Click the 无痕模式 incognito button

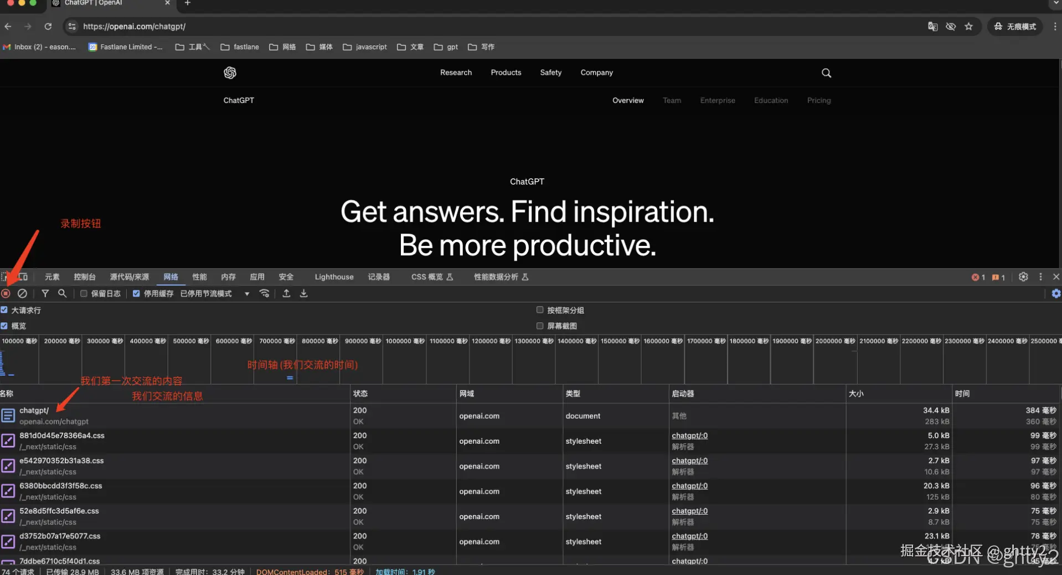pos(1015,27)
